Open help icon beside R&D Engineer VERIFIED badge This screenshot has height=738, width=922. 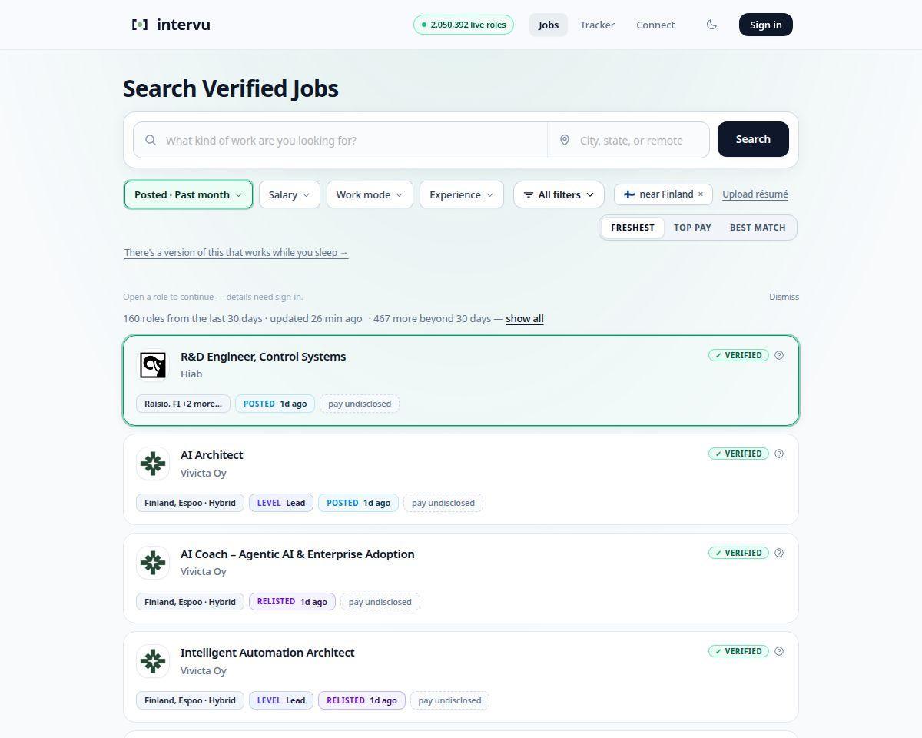point(779,355)
